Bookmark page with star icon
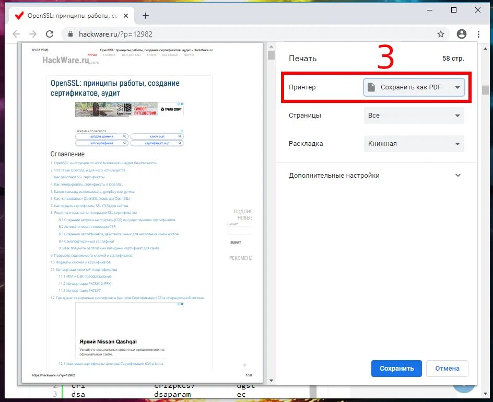Image resolution: width=493 pixels, height=402 pixels. pos(441,34)
